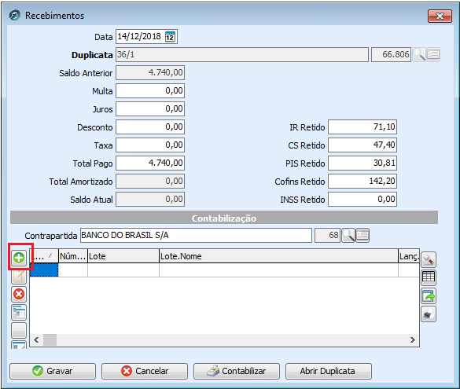Viewport: 460px width, 389px height.
Task: Click the printer icon beside grid
Action: pyautogui.click(x=429, y=314)
